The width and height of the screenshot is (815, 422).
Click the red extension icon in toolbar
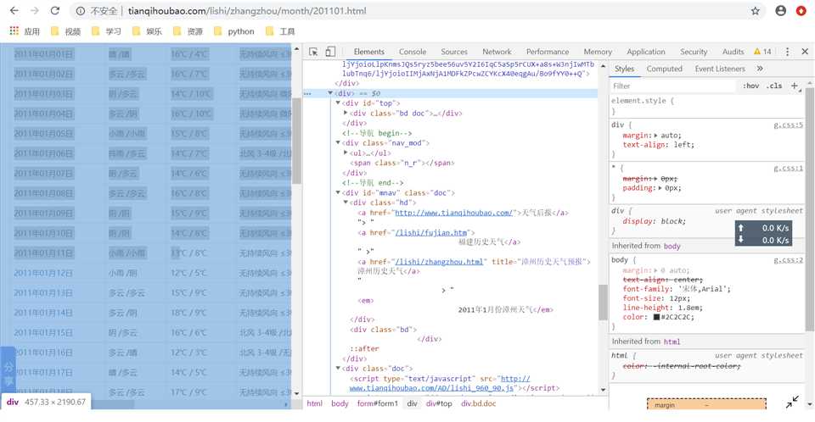click(x=801, y=10)
